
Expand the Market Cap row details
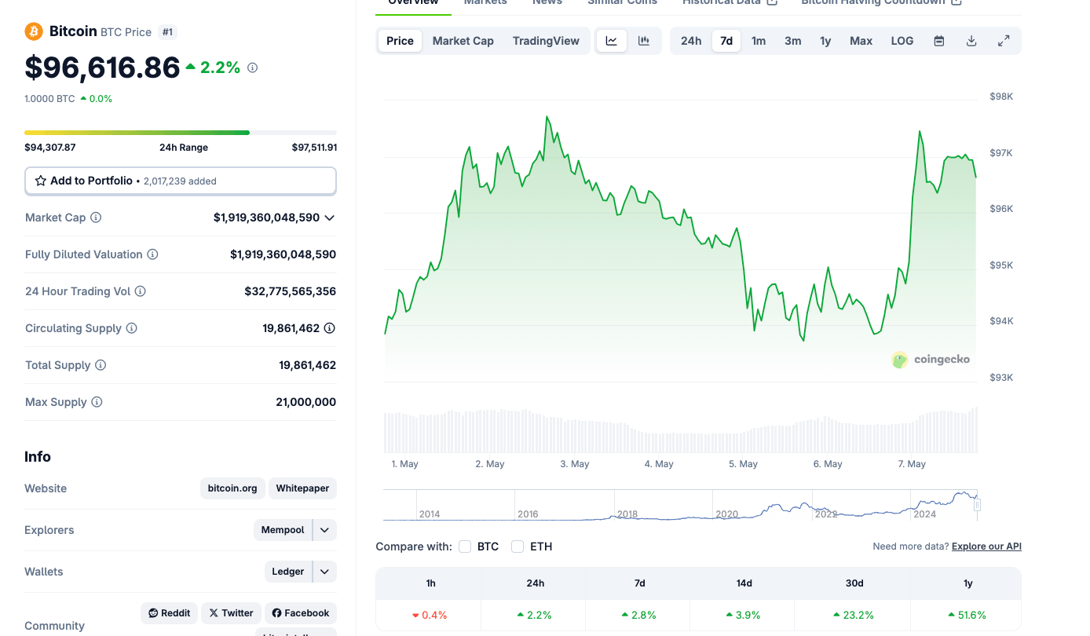pyautogui.click(x=330, y=217)
